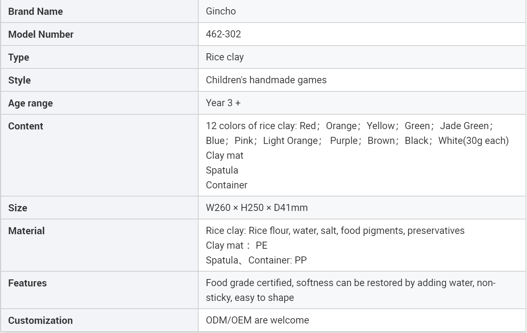
Task: Click the Material row label
Action: 26,231
